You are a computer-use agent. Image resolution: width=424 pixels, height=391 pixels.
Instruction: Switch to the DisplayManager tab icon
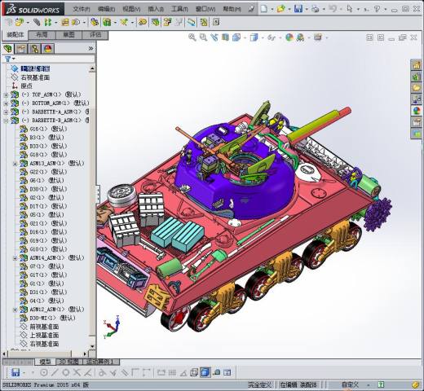(x=48, y=49)
